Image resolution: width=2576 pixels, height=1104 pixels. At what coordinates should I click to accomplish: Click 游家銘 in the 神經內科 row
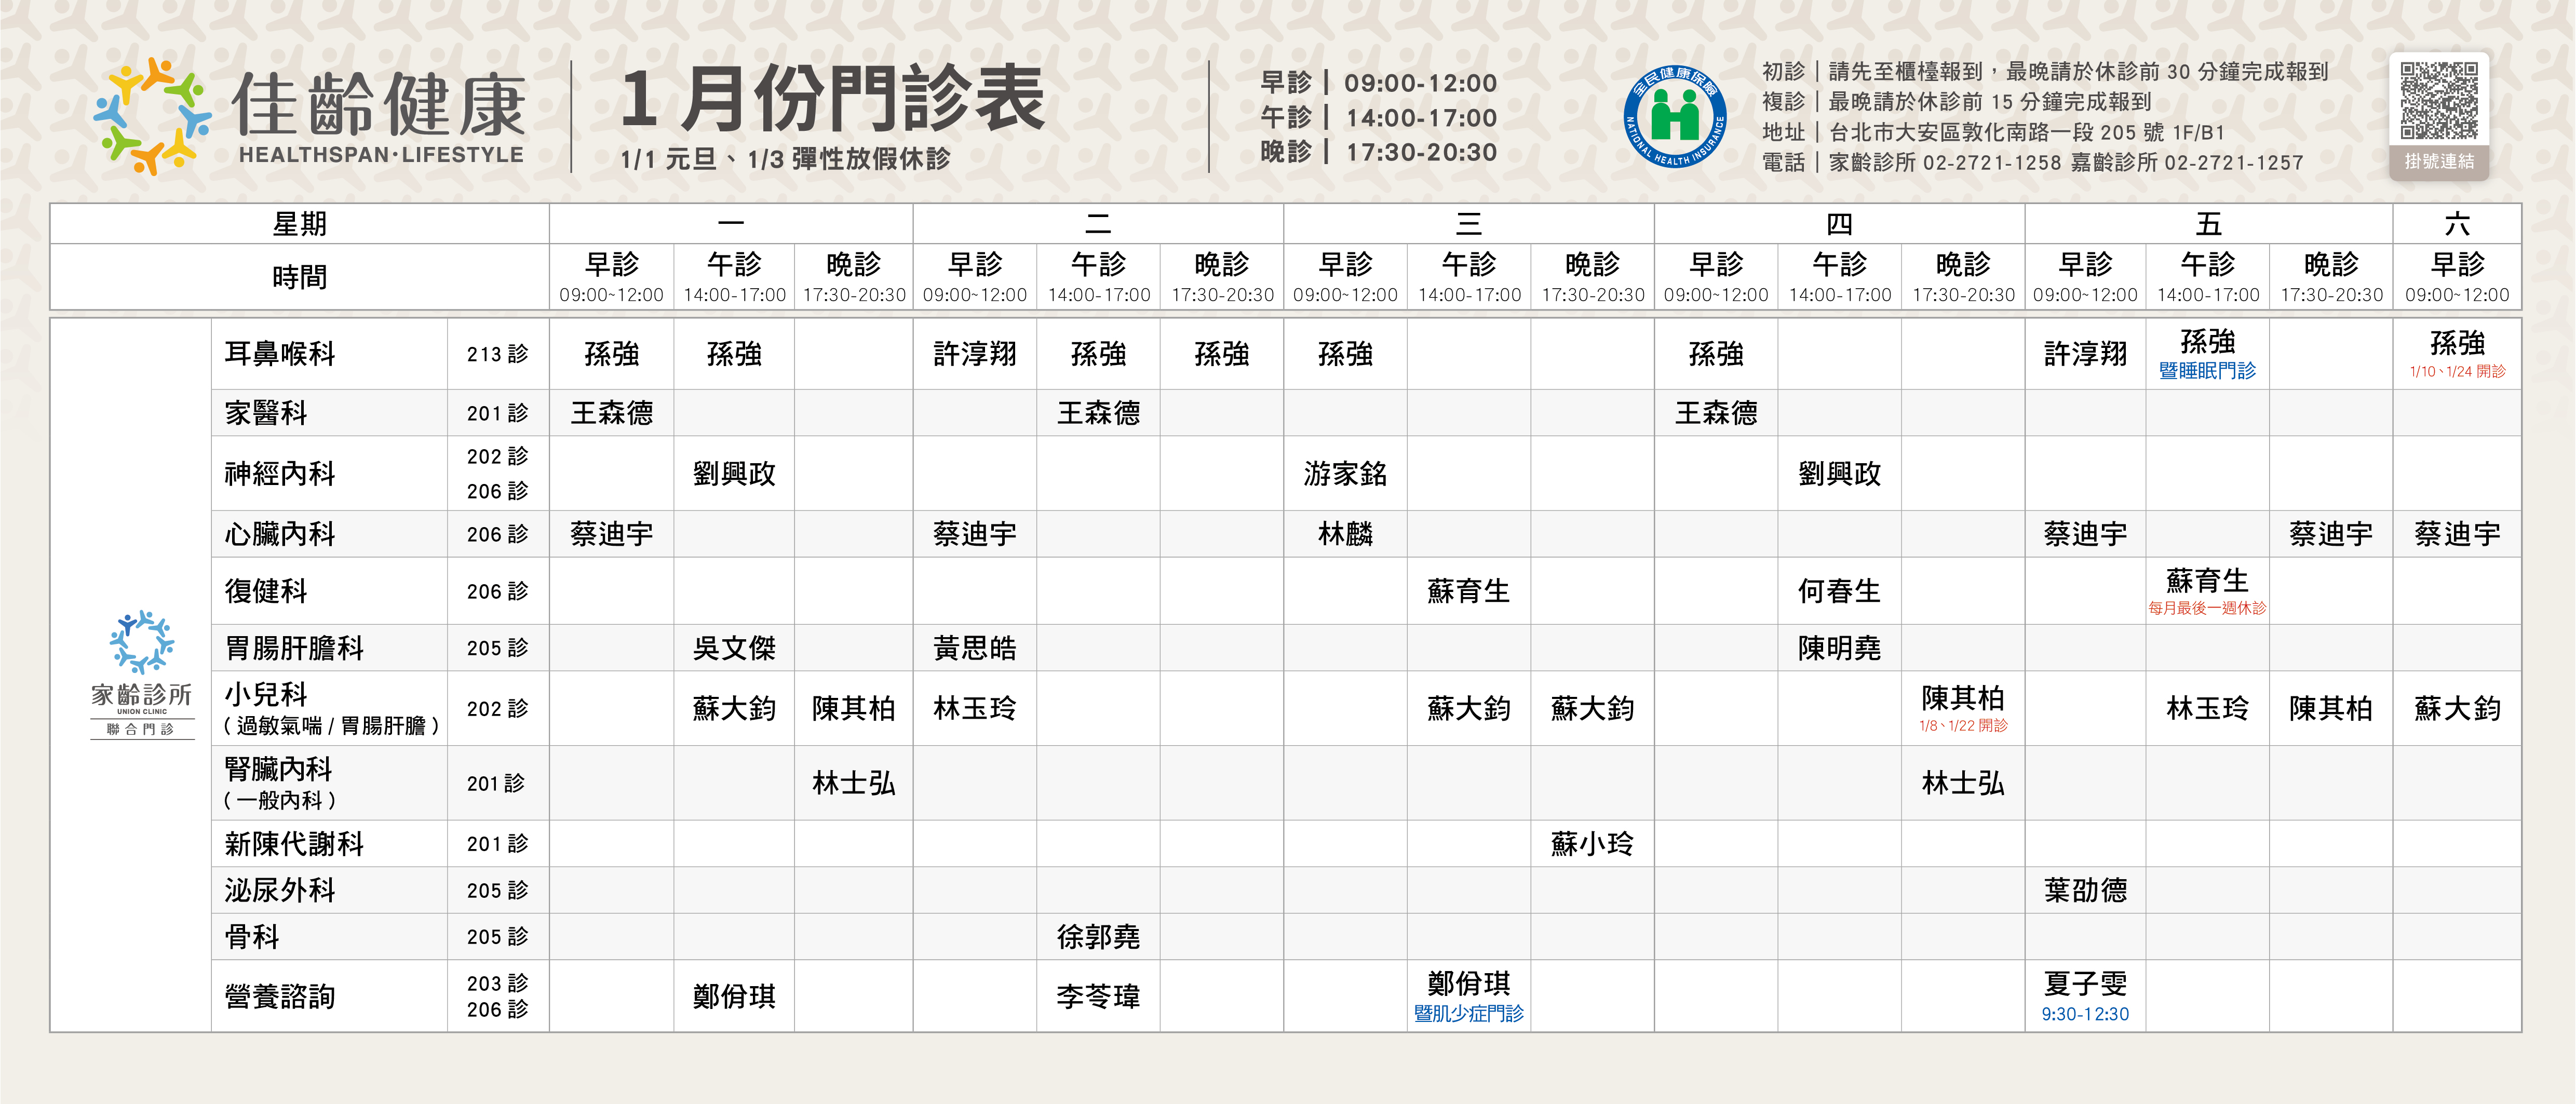(1345, 473)
